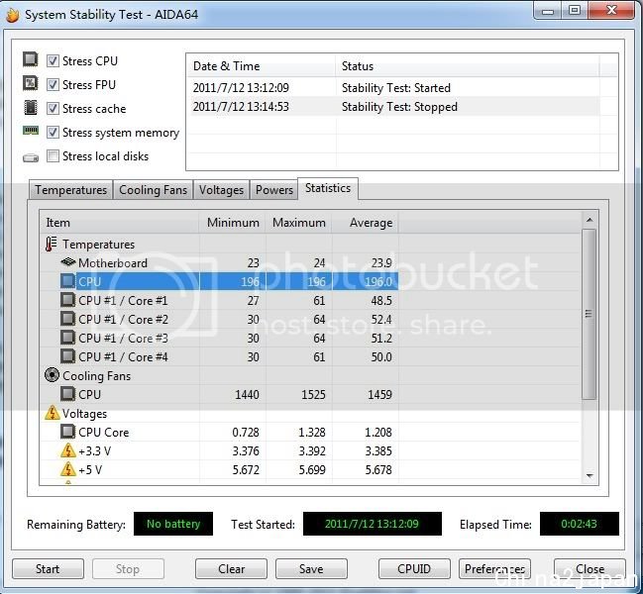Select the Statistics tab
Screen dimensions: 643x594
click(x=328, y=188)
